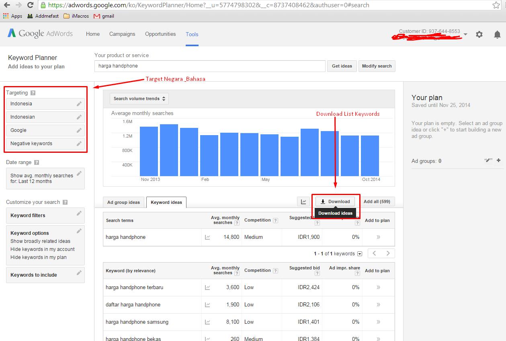Click the Oct 2014 chart bar
The image size is (506, 341).
370,156
